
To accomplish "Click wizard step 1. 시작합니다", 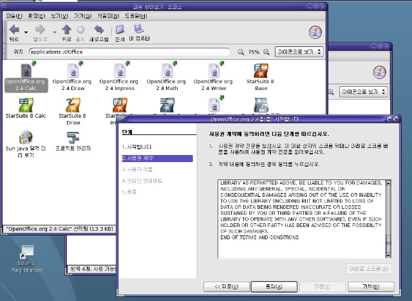I will (x=137, y=147).
